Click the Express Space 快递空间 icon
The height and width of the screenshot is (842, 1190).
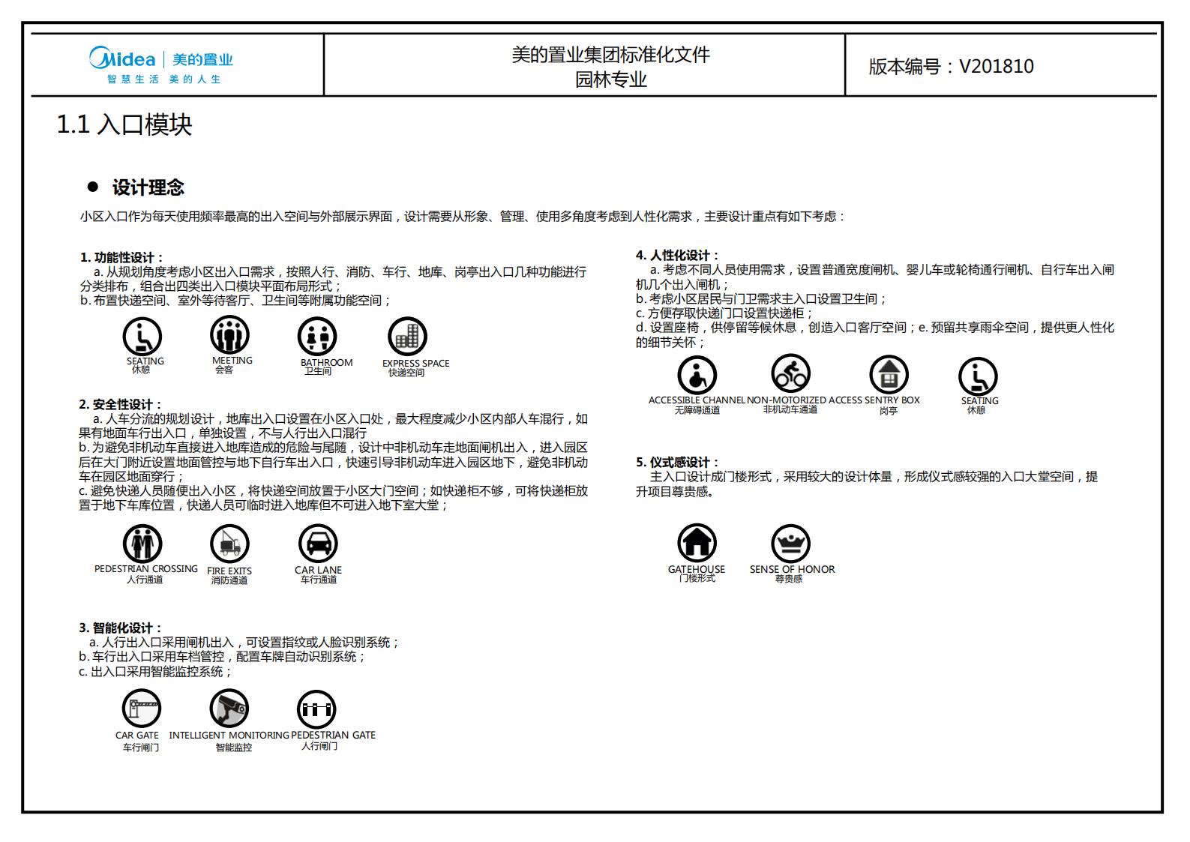(x=407, y=337)
